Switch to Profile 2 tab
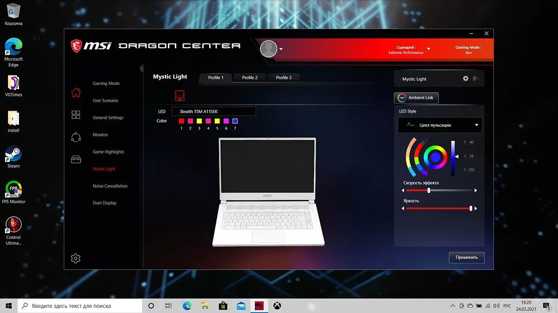This screenshot has width=558, height=313. pyautogui.click(x=250, y=77)
